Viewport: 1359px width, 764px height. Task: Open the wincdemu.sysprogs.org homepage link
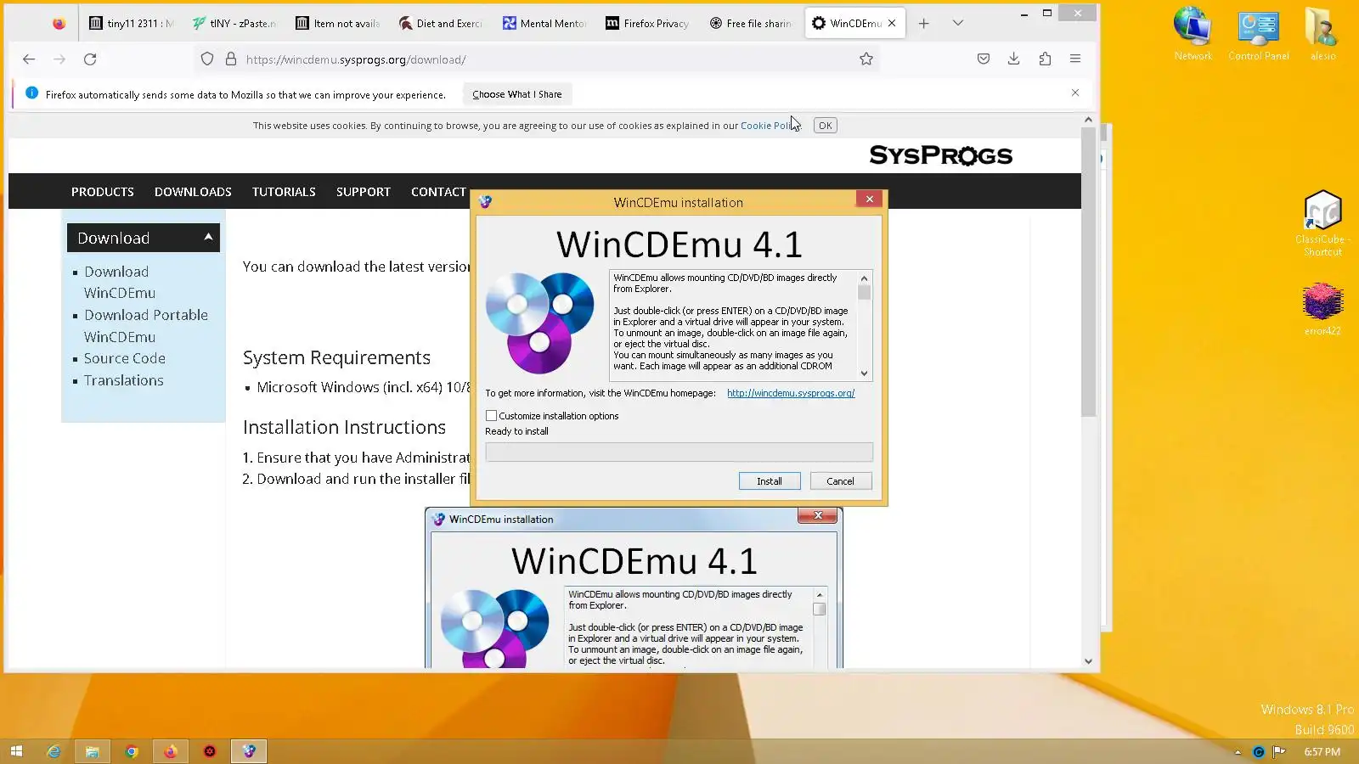pyautogui.click(x=791, y=393)
